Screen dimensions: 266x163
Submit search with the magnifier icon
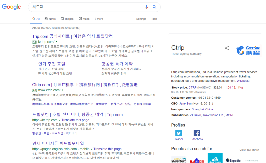point(154,7)
